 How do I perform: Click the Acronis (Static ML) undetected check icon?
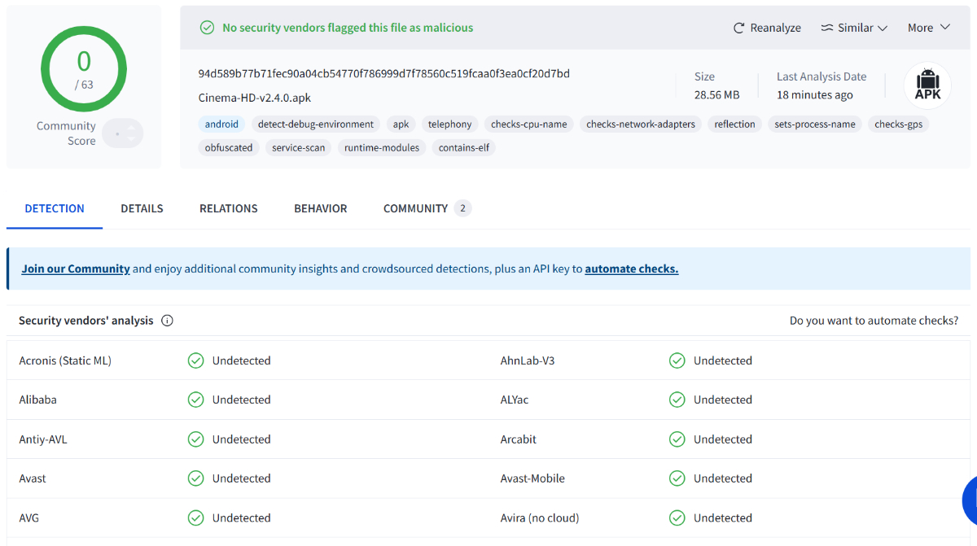195,360
